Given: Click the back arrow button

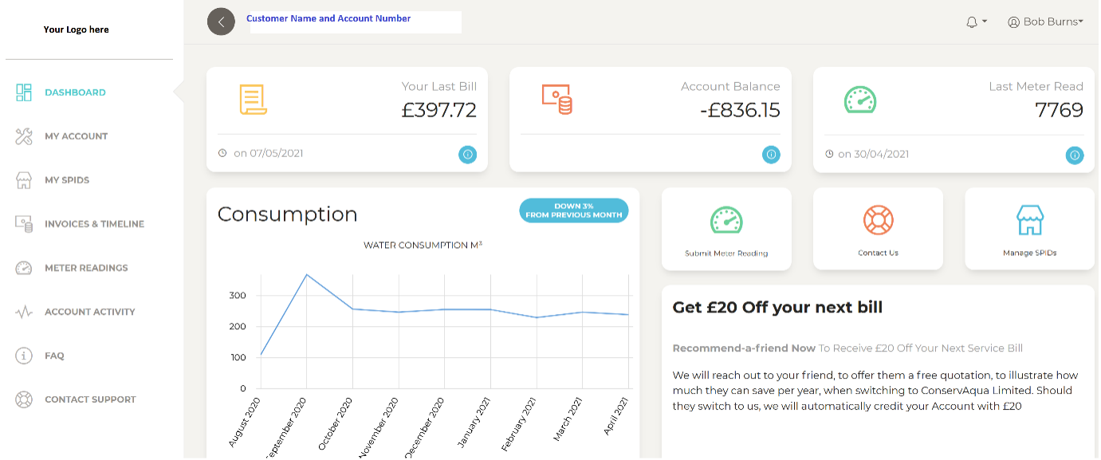Looking at the screenshot, I should pyautogui.click(x=221, y=22).
